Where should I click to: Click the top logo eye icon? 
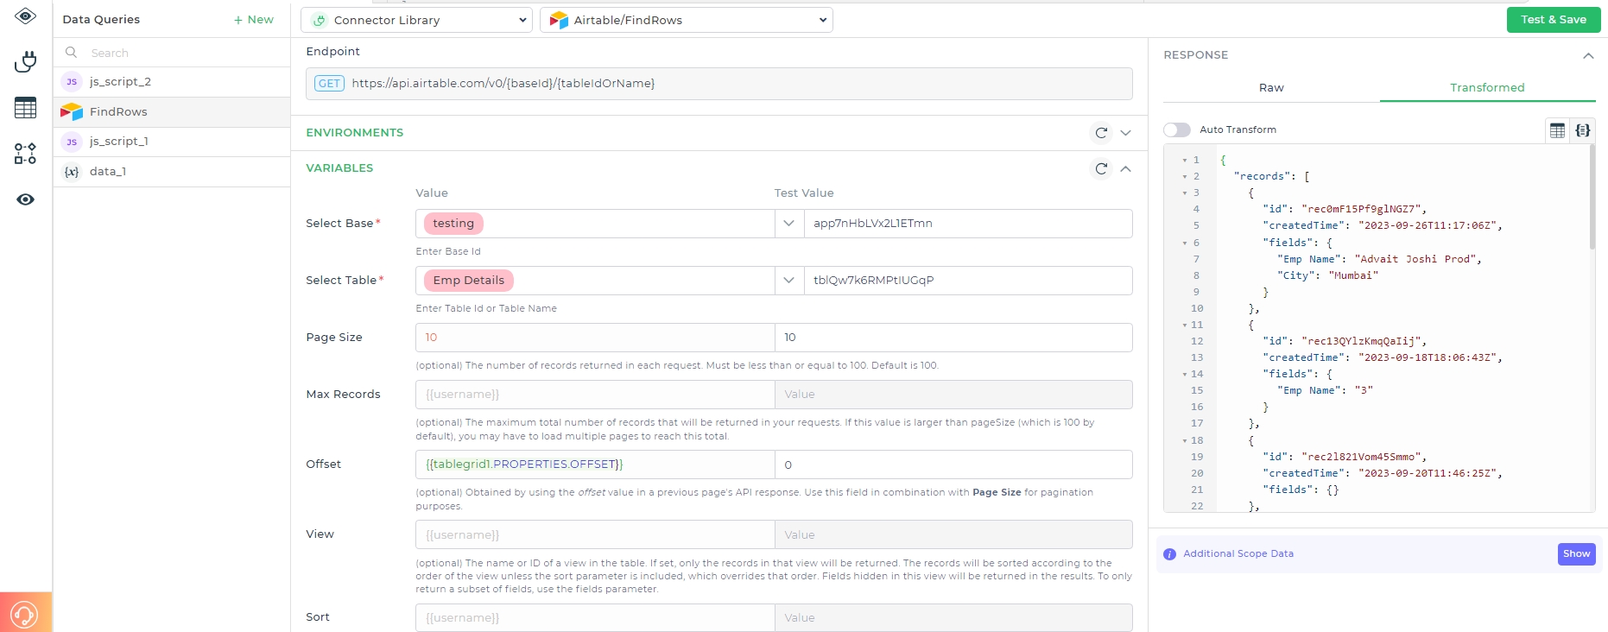[x=26, y=16]
